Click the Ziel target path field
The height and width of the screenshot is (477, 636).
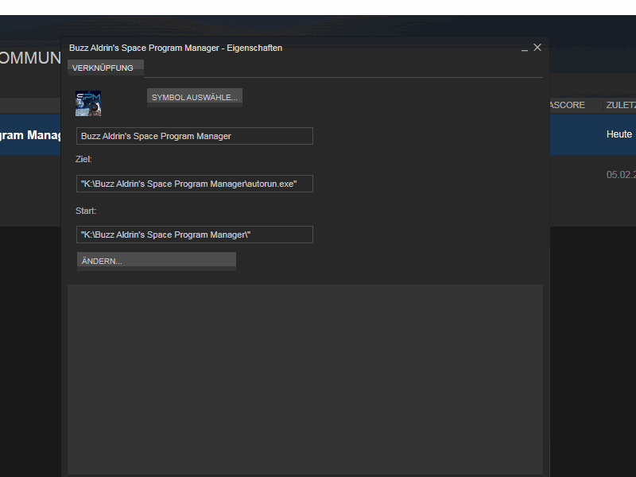click(x=194, y=184)
